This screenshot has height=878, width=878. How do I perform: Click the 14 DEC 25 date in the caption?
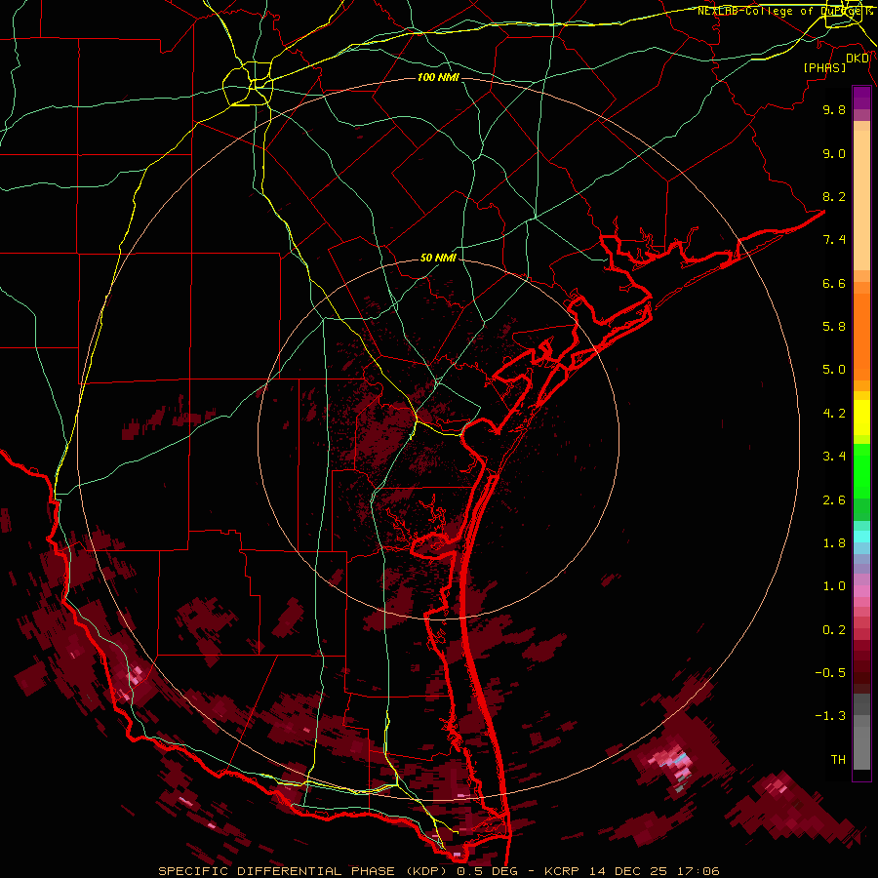pyautogui.click(x=626, y=871)
